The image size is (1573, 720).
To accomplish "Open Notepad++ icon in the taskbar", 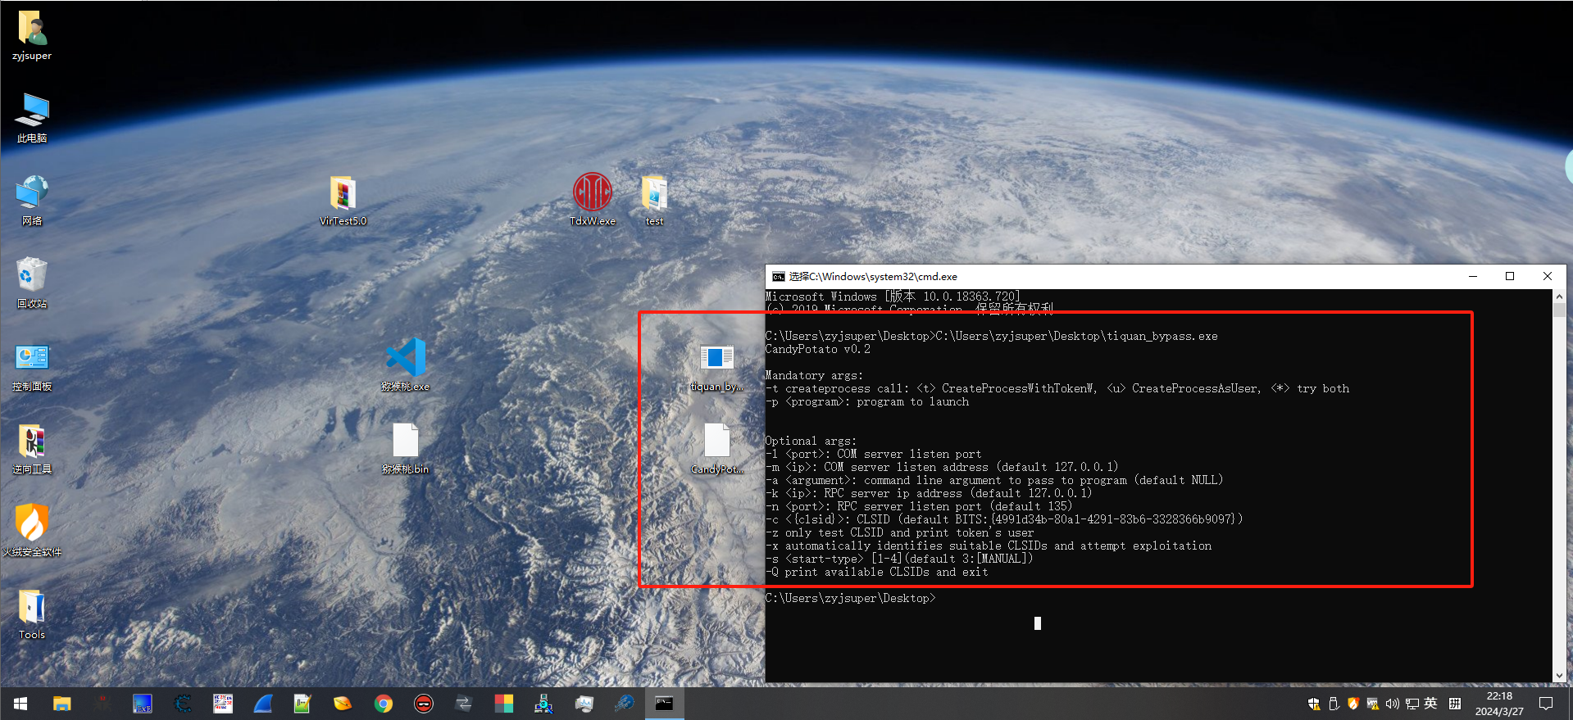I will (302, 704).
